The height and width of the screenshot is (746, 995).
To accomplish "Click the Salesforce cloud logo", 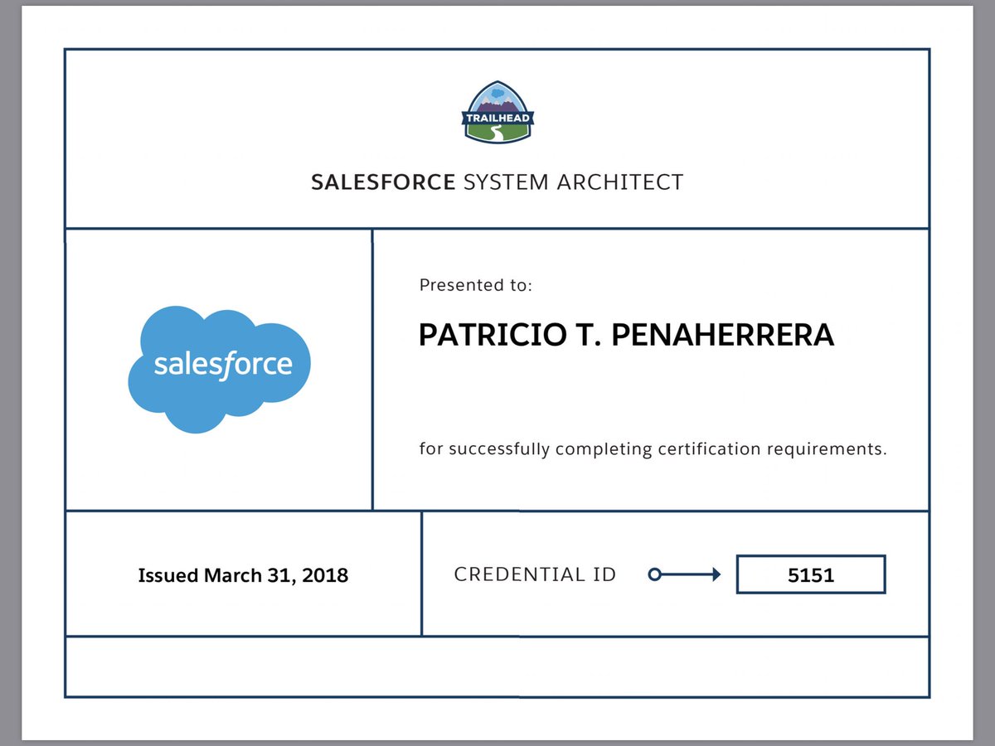I will [x=219, y=369].
